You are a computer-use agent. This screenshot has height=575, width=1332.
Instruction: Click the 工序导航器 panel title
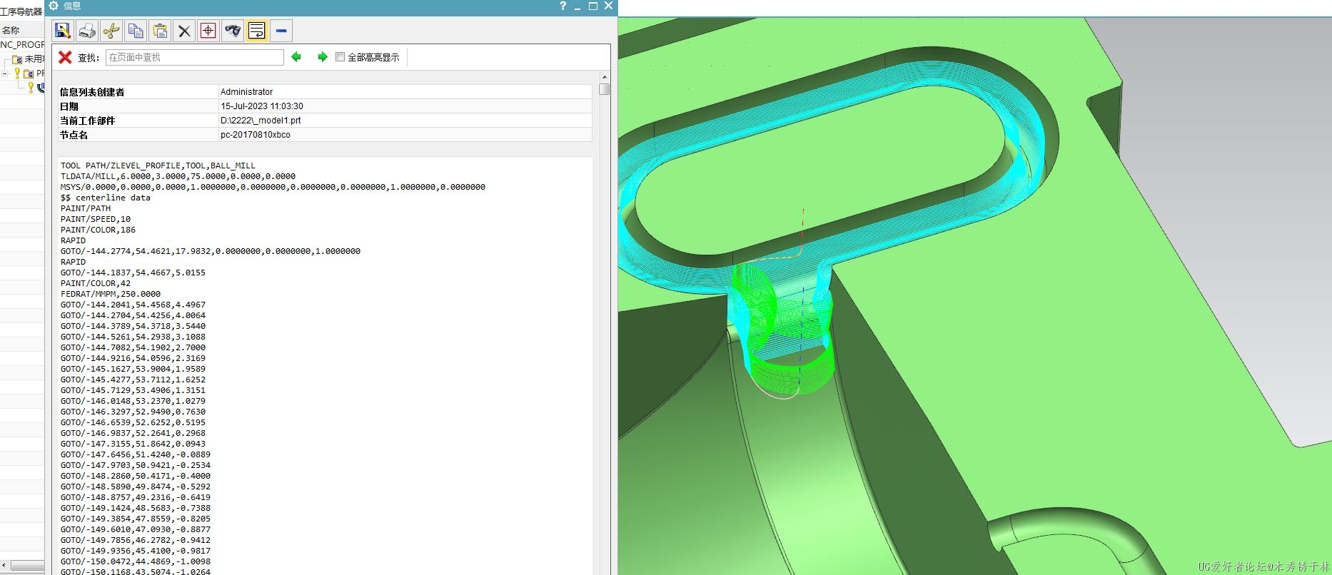(21, 11)
